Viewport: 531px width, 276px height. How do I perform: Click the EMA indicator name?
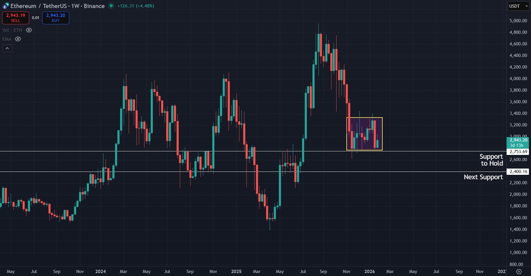click(7, 39)
